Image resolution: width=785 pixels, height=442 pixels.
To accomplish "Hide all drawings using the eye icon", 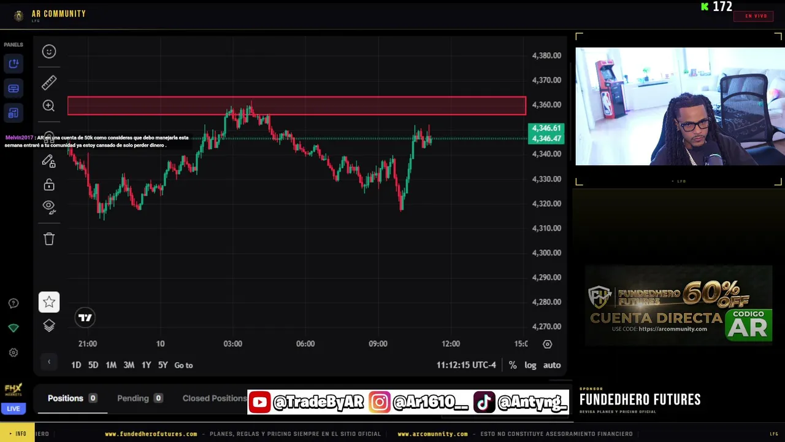I will (49, 207).
